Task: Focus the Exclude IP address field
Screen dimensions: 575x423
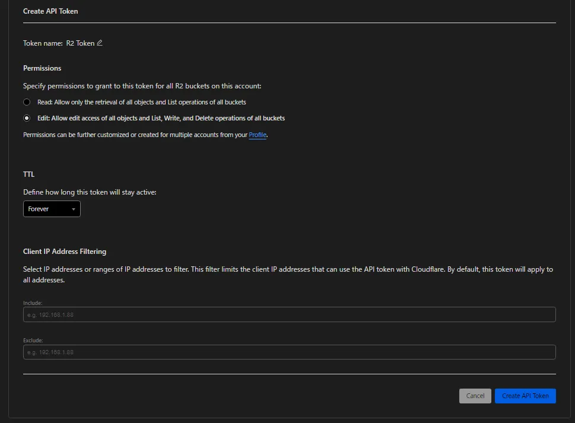Action: [x=290, y=352]
